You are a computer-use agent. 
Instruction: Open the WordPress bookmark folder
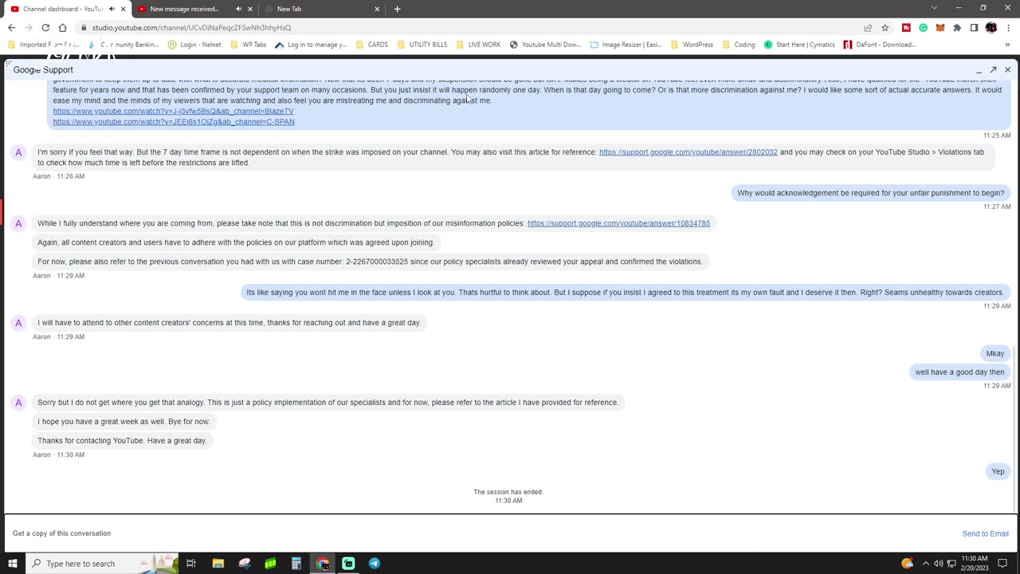click(x=692, y=45)
